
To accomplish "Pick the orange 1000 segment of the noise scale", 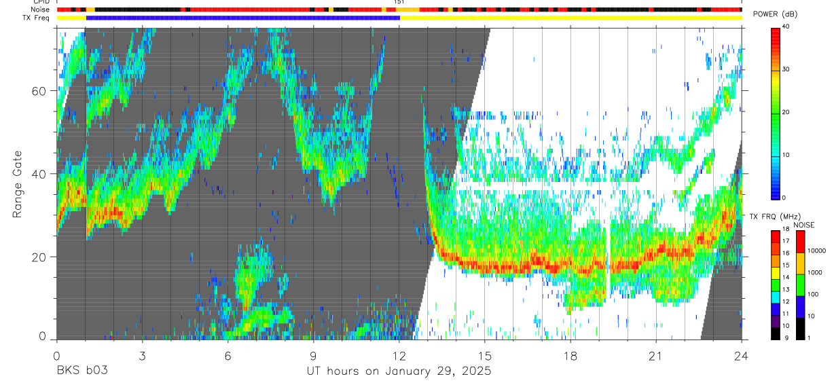I will [799, 263].
